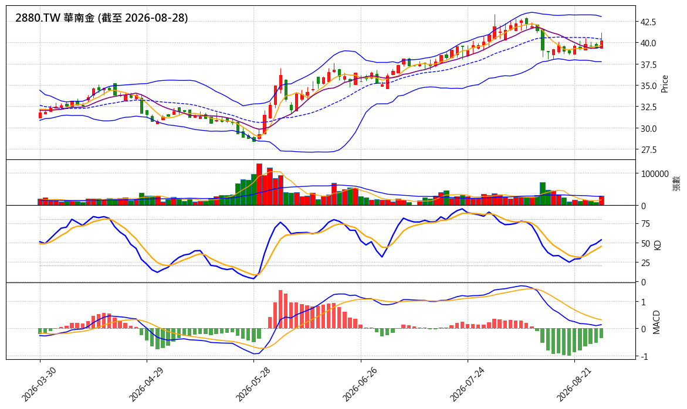The width and height of the screenshot is (687, 409).
Task: Click the tallest green volume bar in mid-August
Action: point(543,194)
